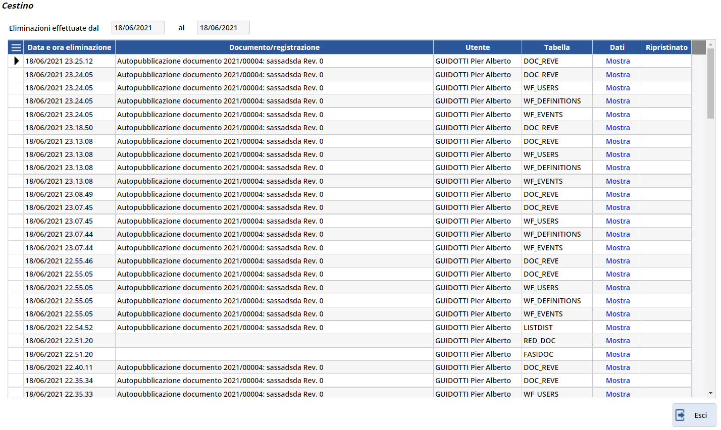Sort by Data e ora eliminazione column
The image size is (721, 430).
pos(69,47)
